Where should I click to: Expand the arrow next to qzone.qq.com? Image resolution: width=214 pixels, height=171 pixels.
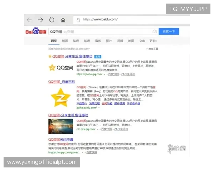[x=105, y=74]
